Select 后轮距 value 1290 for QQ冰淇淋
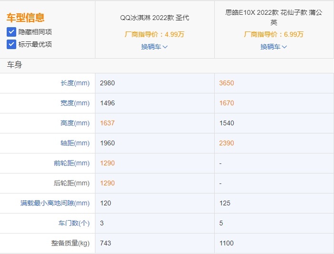Viewport: 334px width, 254px height. tap(107, 183)
